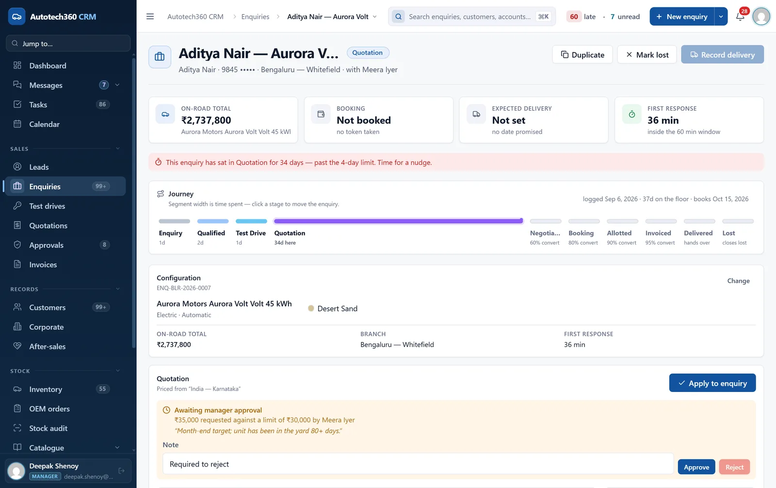Click the Enquiries breadcrumb link
The height and width of the screenshot is (488, 776).
click(x=255, y=16)
